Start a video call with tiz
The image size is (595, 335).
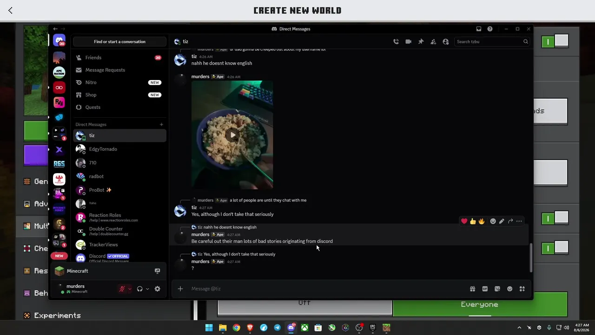pyautogui.click(x=408, y=41)
